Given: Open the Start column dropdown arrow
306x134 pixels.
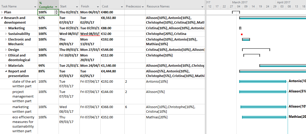Looking at the screenshot, I should tap(77, 7).
